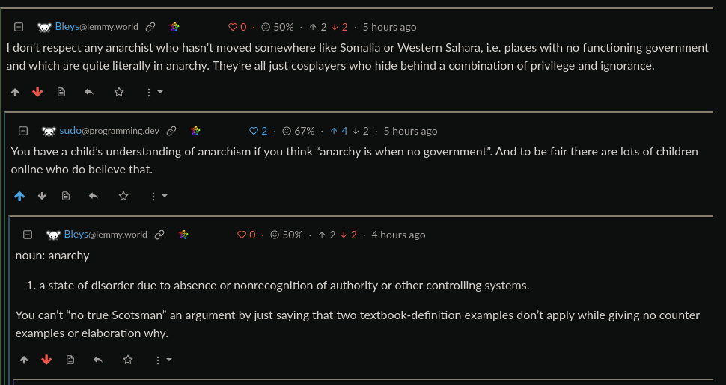Image resolution: width=726 pixels, height=385 pixels.
Task: Downvote sudo's comment about anarchism
Action: [42, 196]
